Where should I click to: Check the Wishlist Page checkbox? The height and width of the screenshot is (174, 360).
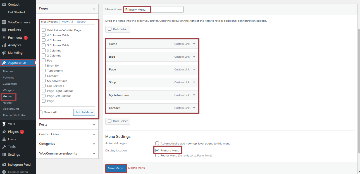[x=44, y=30]
